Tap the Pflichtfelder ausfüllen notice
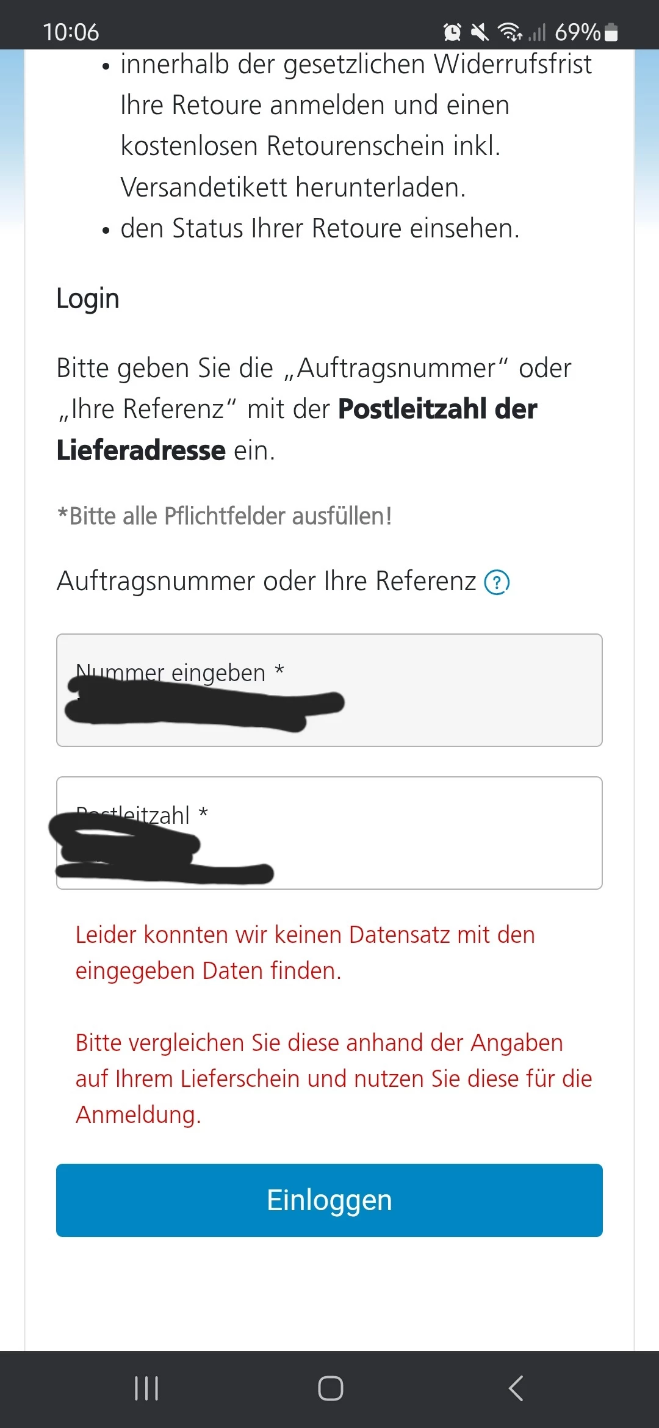The image size is (659, 1428). click(225, 516)
